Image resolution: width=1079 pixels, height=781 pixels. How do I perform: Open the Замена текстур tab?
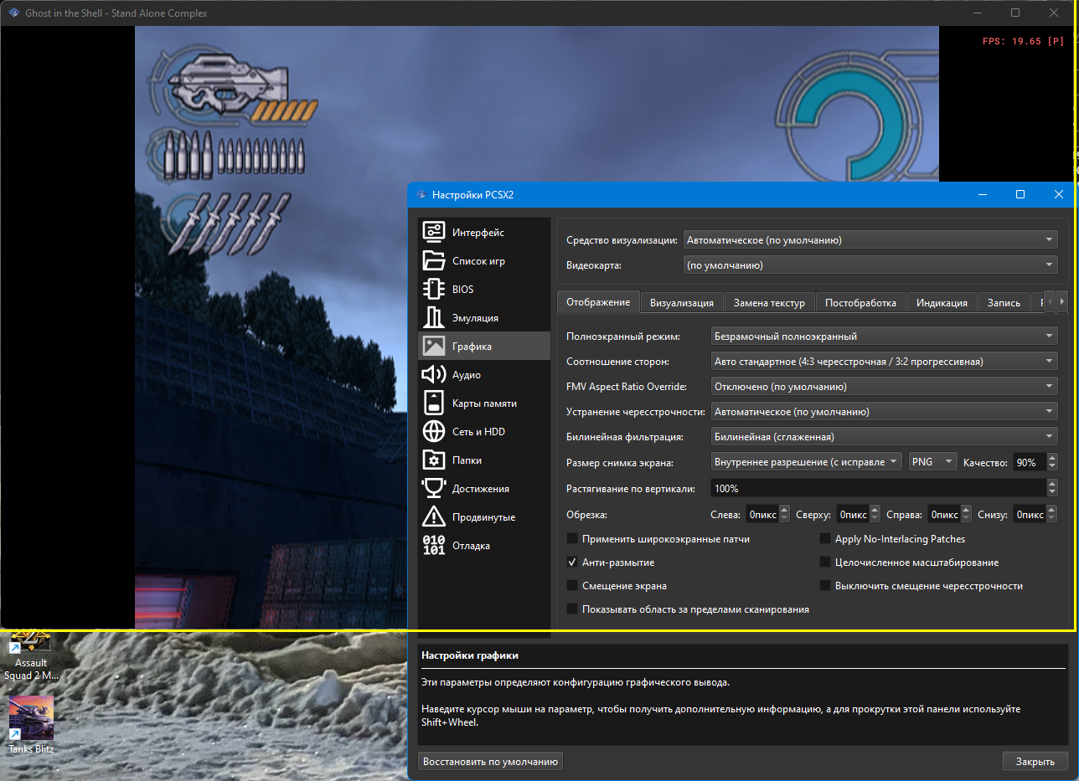click(769, 303)
